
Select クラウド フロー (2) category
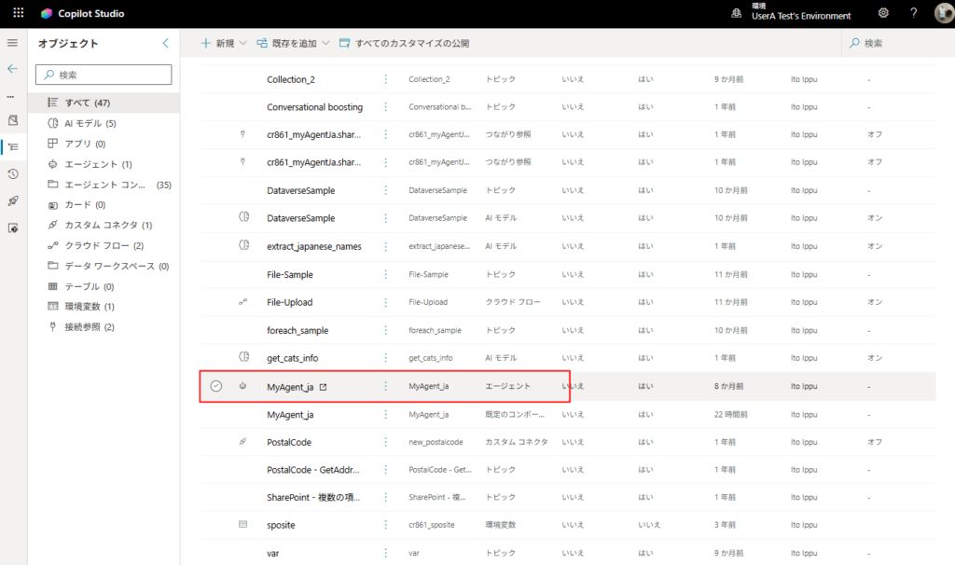point(103,245)
